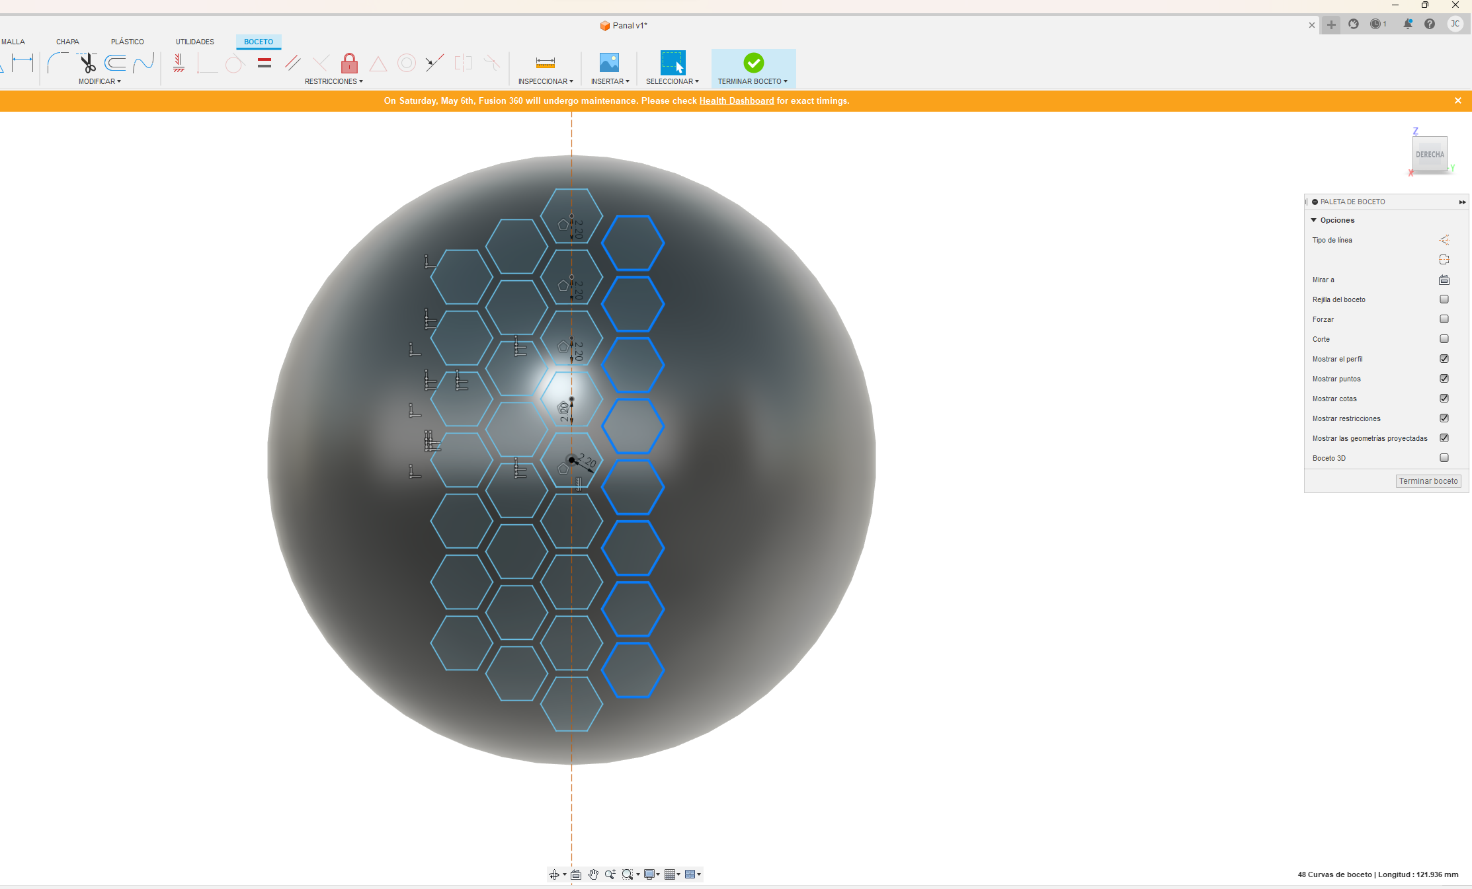
Task: Collapse the Opciones section
Action: pos(1314,220)
